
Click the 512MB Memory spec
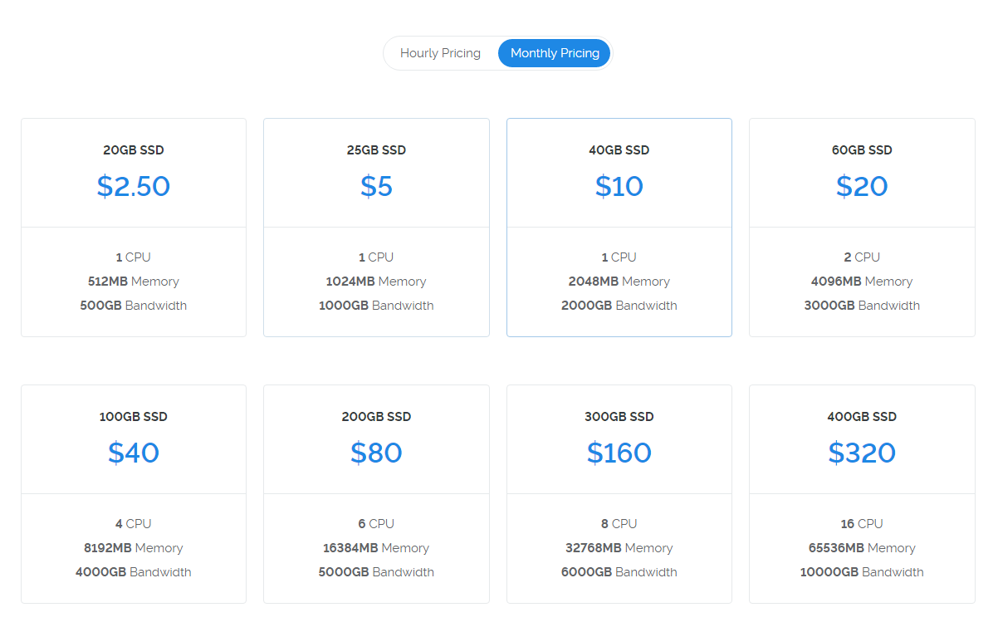[134, 282]
